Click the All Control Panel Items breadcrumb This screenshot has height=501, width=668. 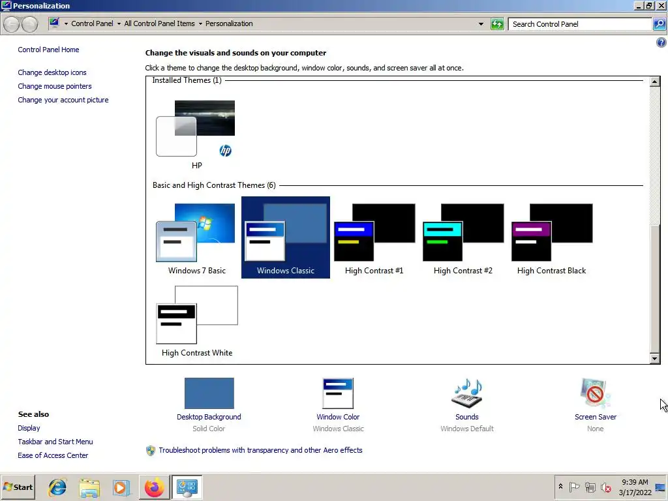pos(159,23)
